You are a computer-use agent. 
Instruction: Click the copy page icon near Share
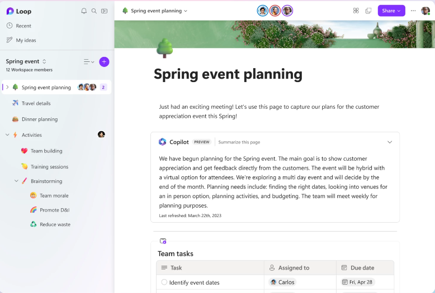(x=368, y=11)
